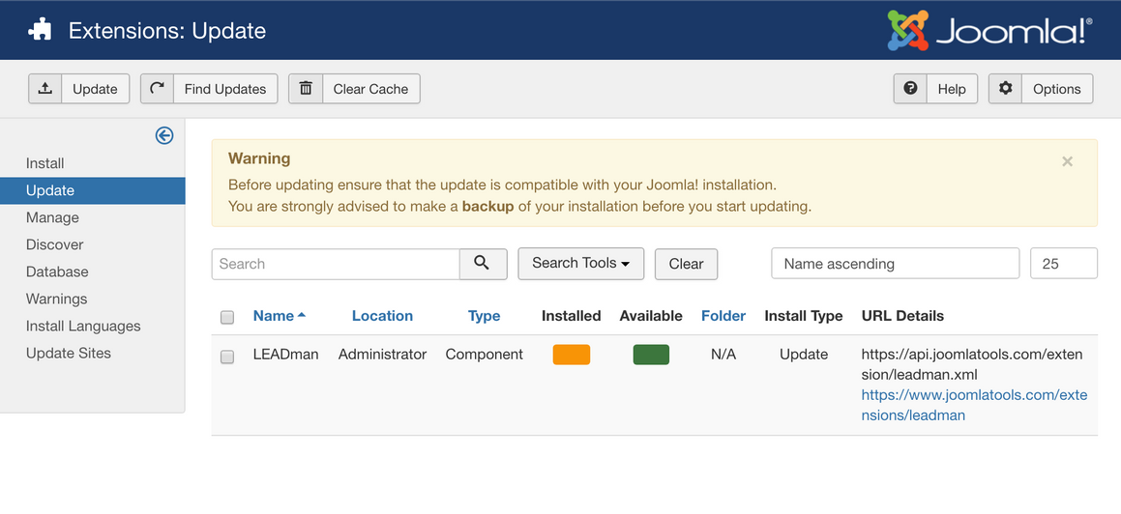Click the Available column header
1121x514 pixels.
coord(651,316)
